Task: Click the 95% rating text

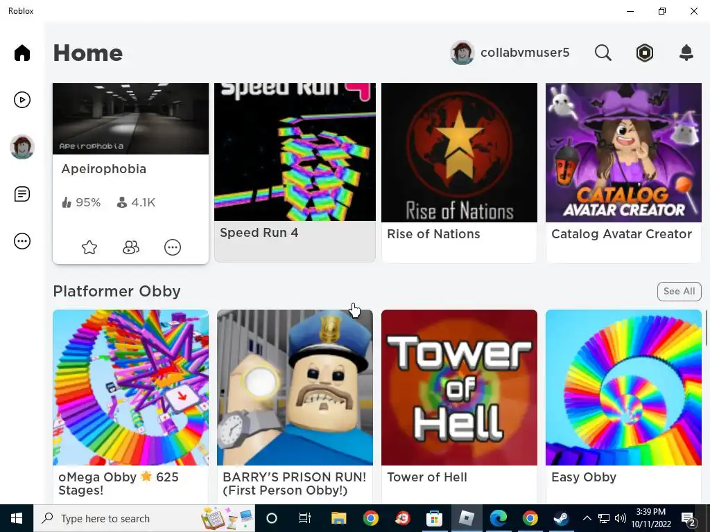Action: click(88, 203)
